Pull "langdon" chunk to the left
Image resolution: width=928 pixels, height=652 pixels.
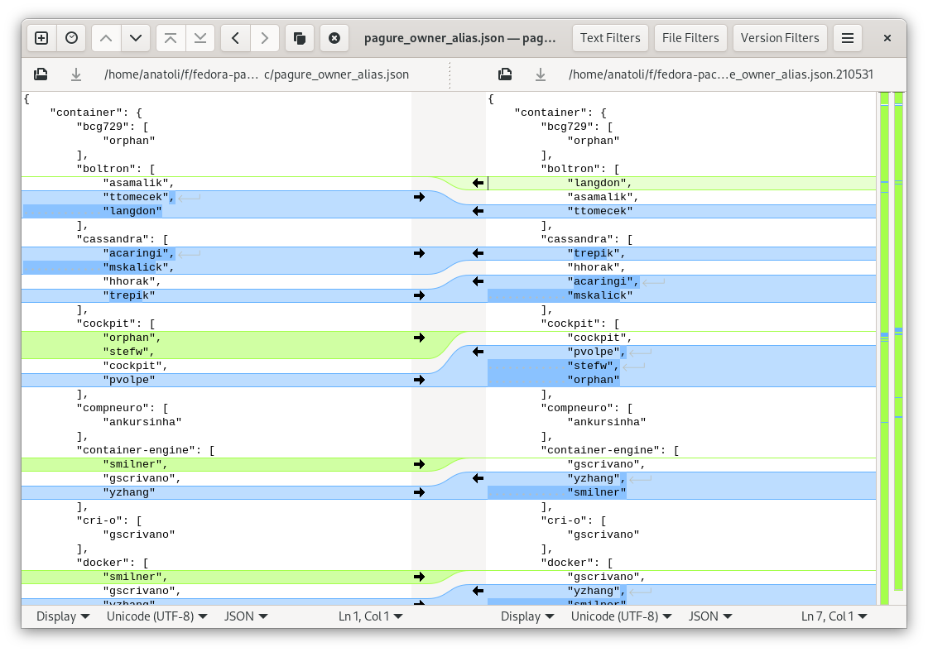tap(478, 183)
